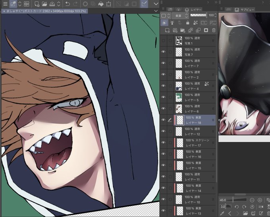This screenshot has width=270, height=217.
Task: Open the hamburger main menu
Action: [5, 4]
